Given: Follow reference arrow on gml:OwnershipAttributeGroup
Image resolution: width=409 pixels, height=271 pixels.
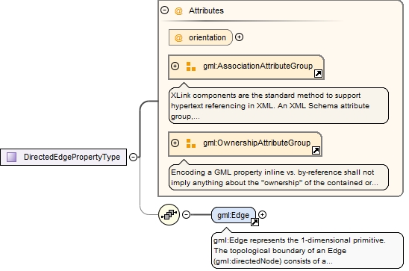Looking at the screenshot, I should coord(316,150).
